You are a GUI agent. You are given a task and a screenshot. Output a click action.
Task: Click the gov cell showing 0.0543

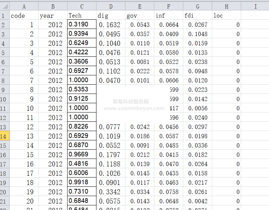click(140, 25)
